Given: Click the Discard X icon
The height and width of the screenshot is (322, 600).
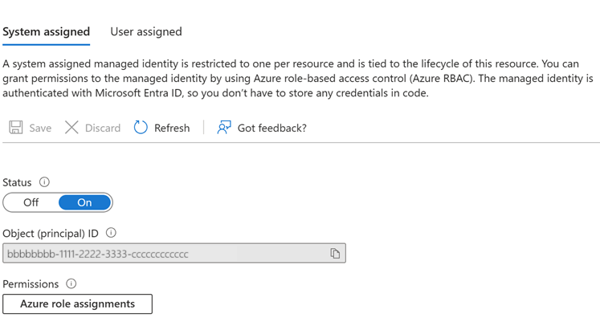Looking at the screenshot, I should point(71,128).
